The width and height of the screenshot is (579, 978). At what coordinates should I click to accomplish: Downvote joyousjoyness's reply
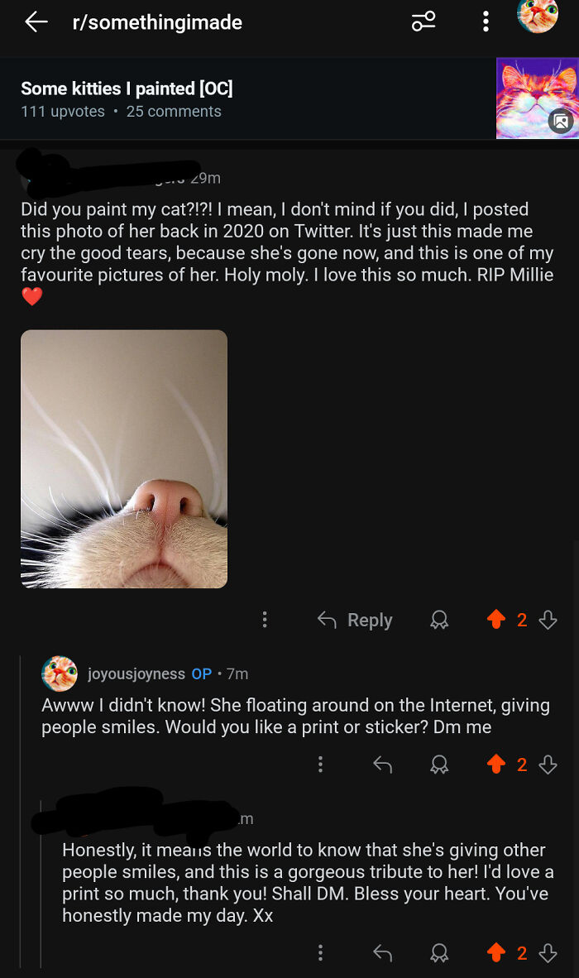pos(548,765)
